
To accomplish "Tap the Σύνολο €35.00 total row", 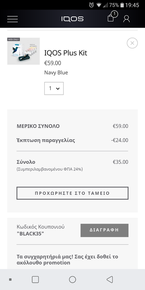I will (x=72, y=162).
